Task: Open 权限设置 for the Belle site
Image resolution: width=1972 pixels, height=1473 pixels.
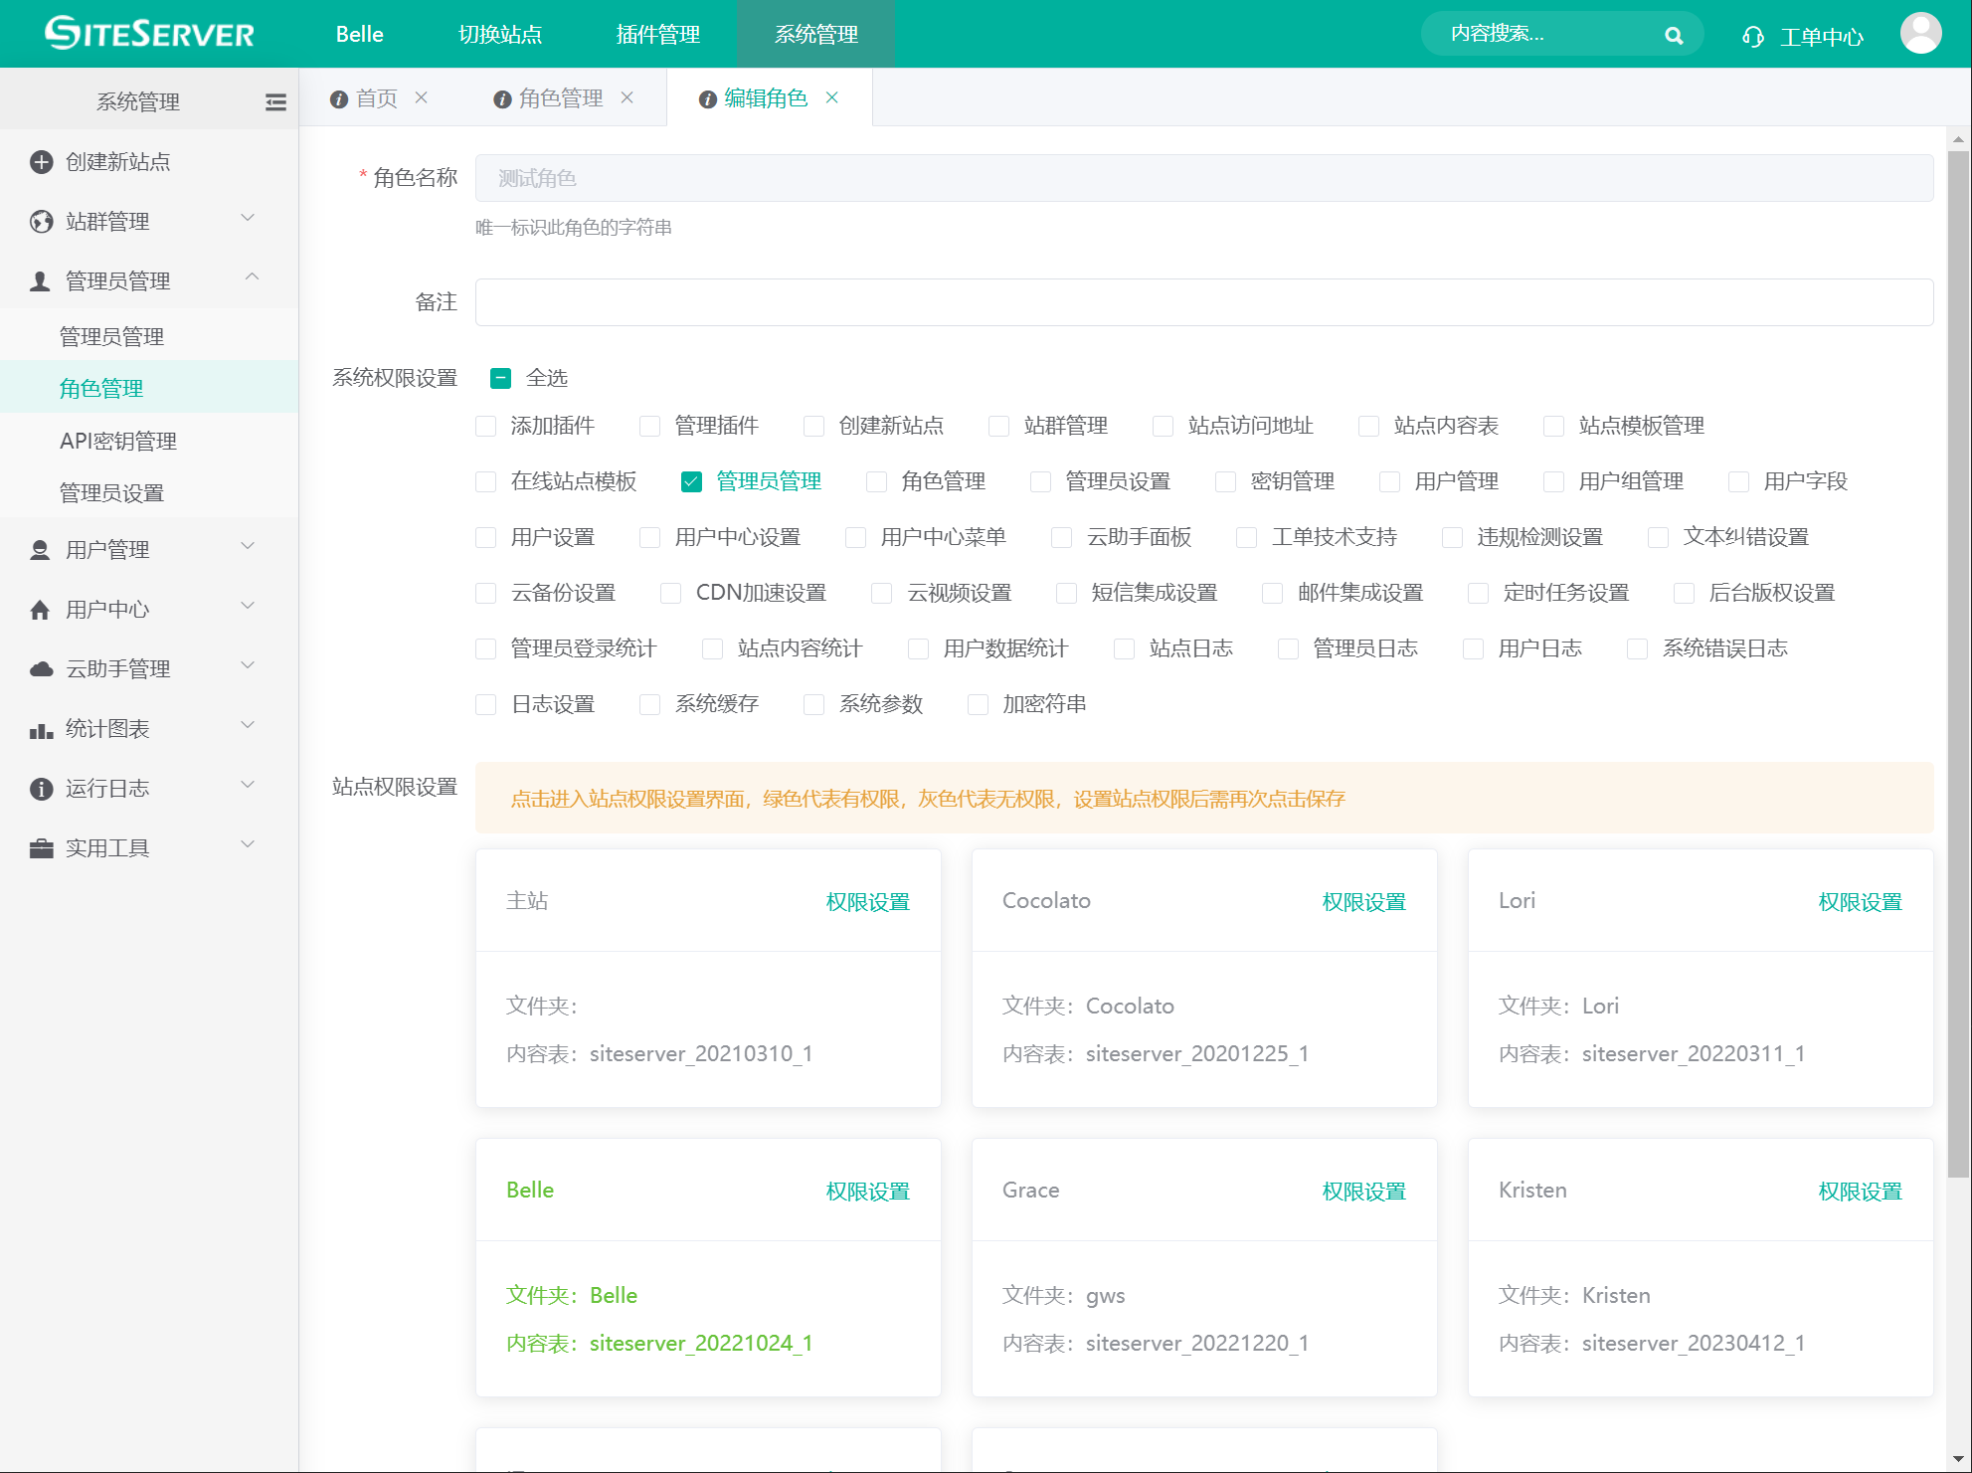Action: coord(867,1192)
